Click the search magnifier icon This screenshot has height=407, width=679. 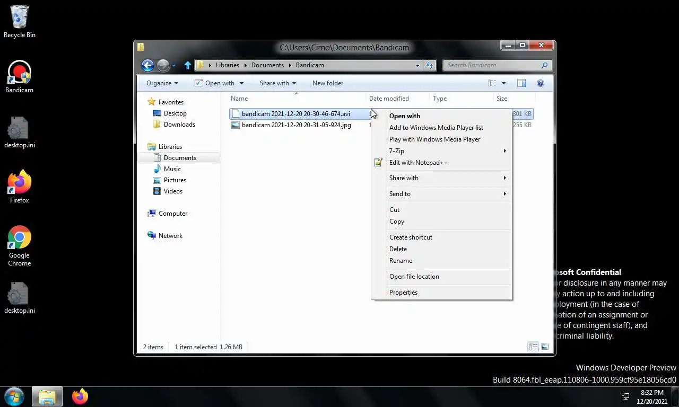[544, 65]
